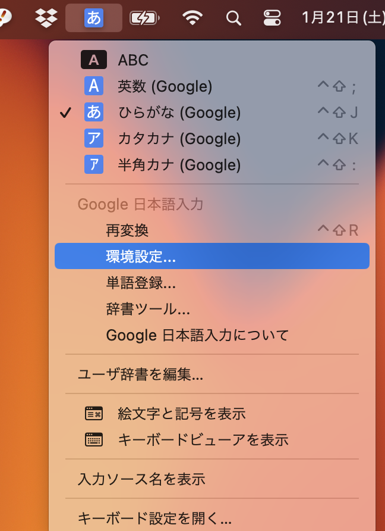Select 英数 (Google) input mode
385x531 pixels.
[x=165, y=86]
